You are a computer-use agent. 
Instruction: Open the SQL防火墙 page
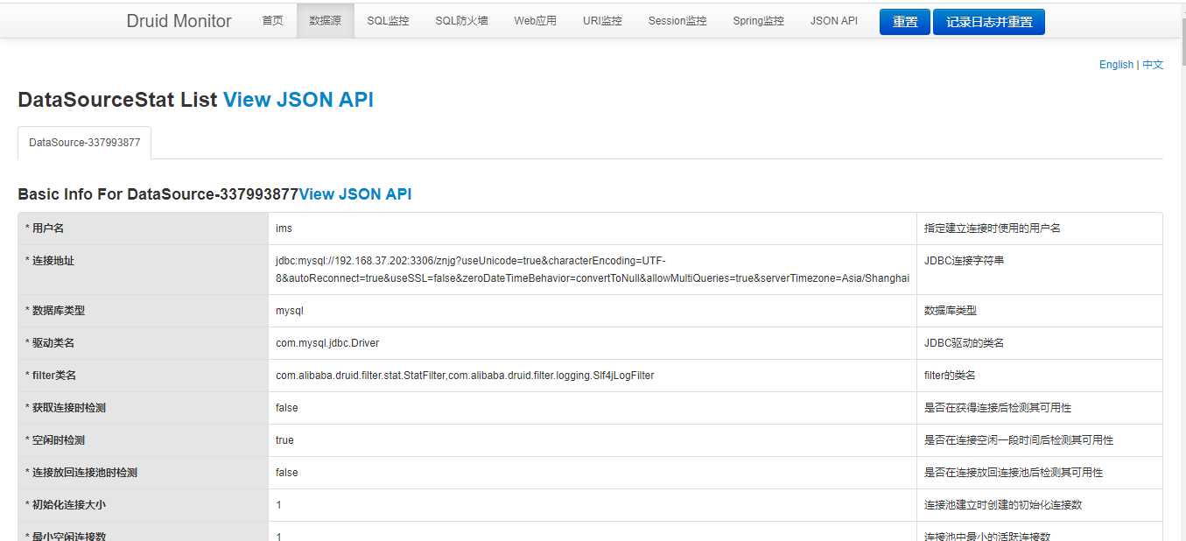click(x=461, y=21)
